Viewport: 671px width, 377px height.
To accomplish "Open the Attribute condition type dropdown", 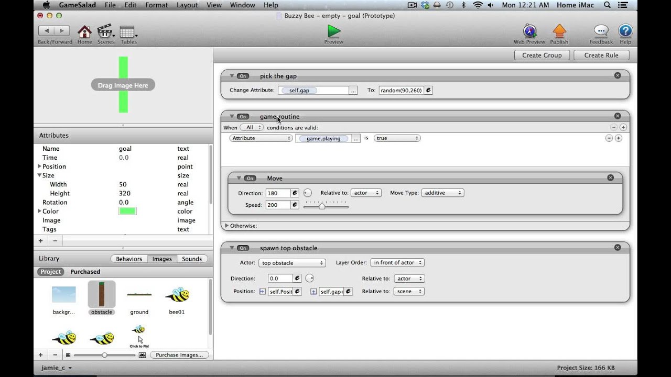I will click(261, 138).
